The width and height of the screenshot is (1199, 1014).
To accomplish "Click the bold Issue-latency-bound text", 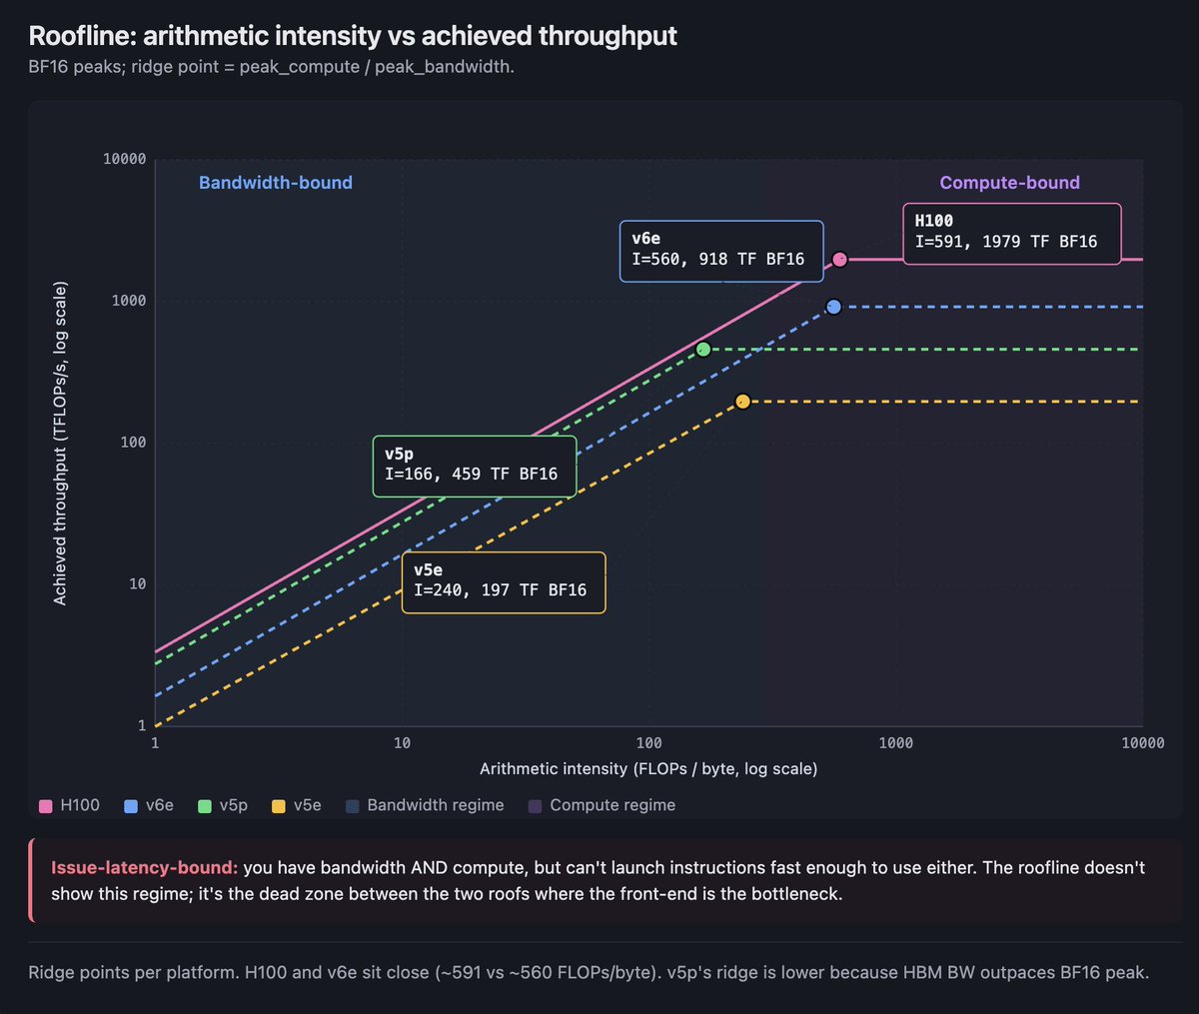I will coord(144,867).
